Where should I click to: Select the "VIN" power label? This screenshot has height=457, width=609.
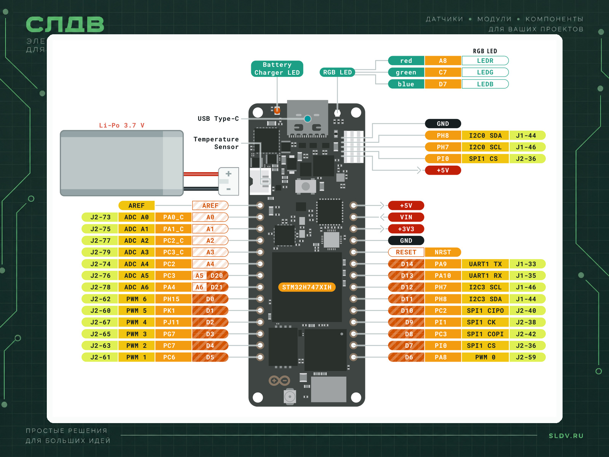[x=406, y=217]
